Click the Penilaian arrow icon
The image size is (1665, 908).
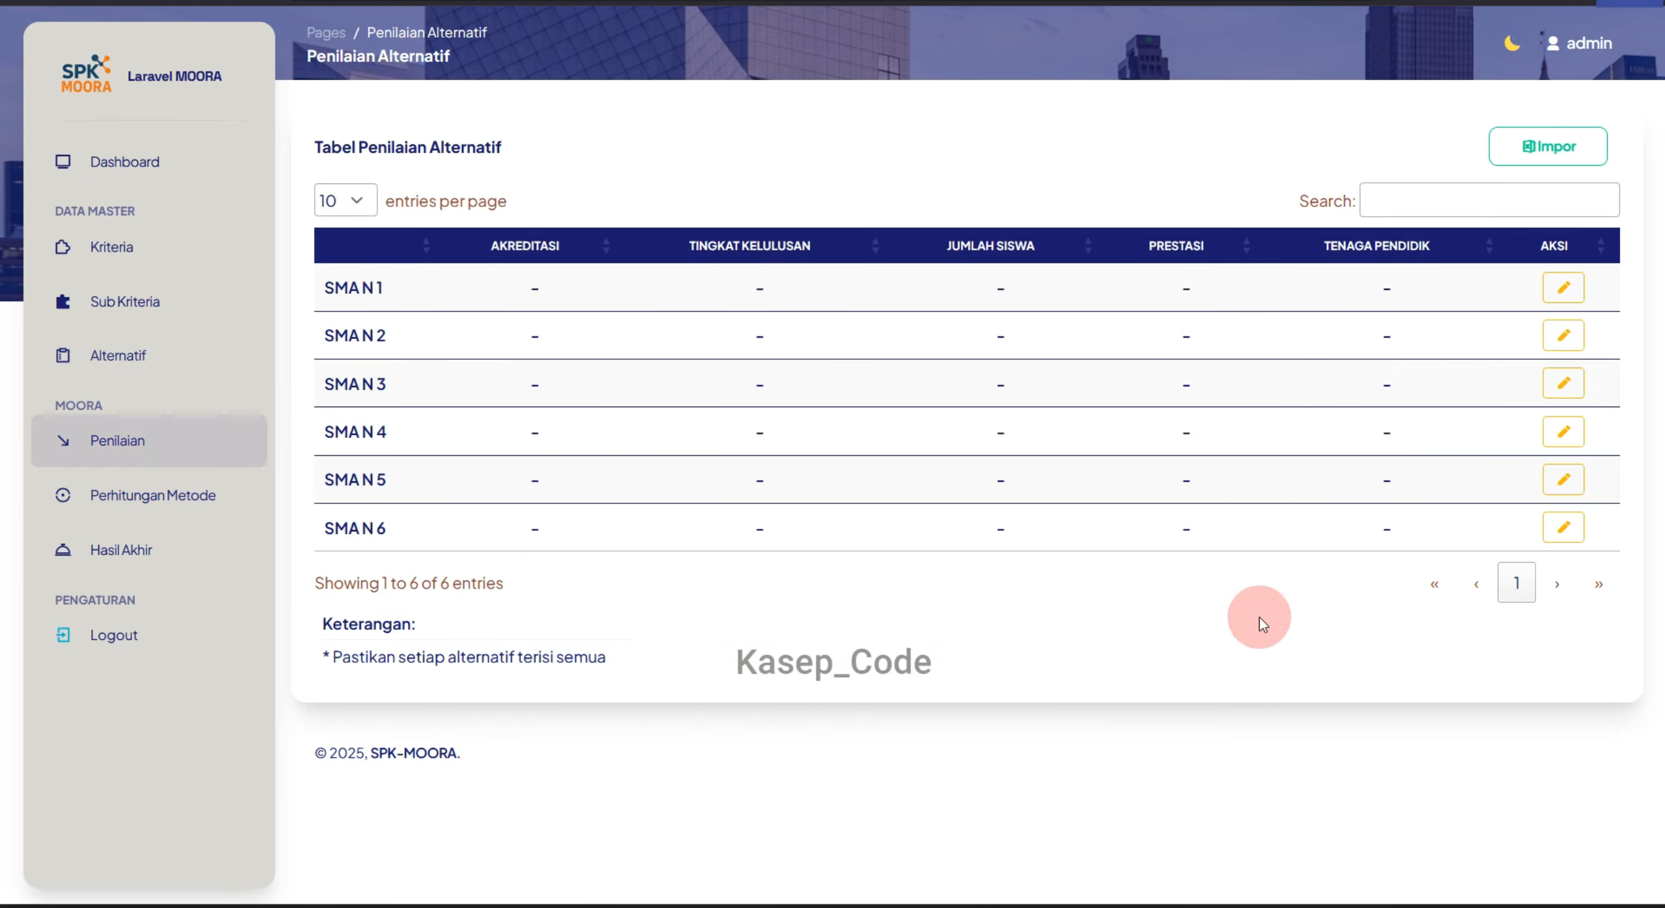pyautogui.click(x=63, y=441)
